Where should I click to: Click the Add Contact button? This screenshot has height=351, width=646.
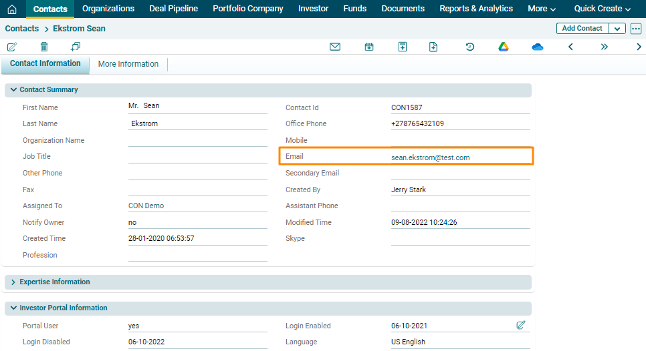[x=582, y=29]
